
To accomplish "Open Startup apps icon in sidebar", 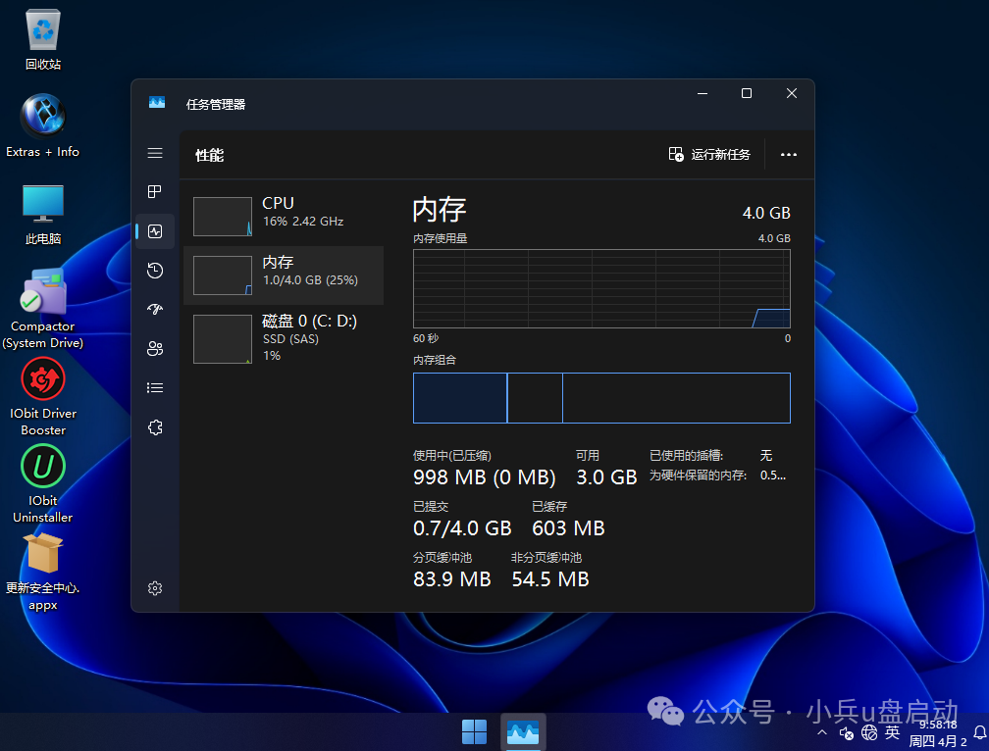I will click(155, 310).
